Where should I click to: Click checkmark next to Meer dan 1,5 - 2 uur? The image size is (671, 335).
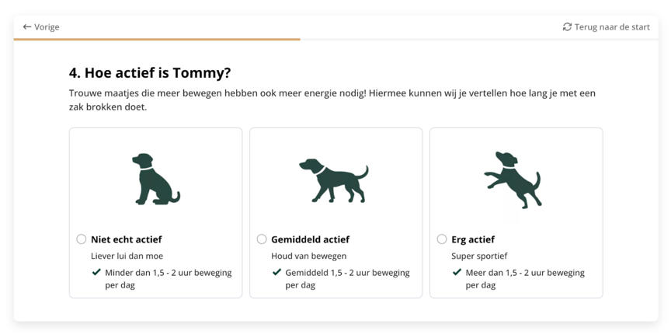click(457, 272)
